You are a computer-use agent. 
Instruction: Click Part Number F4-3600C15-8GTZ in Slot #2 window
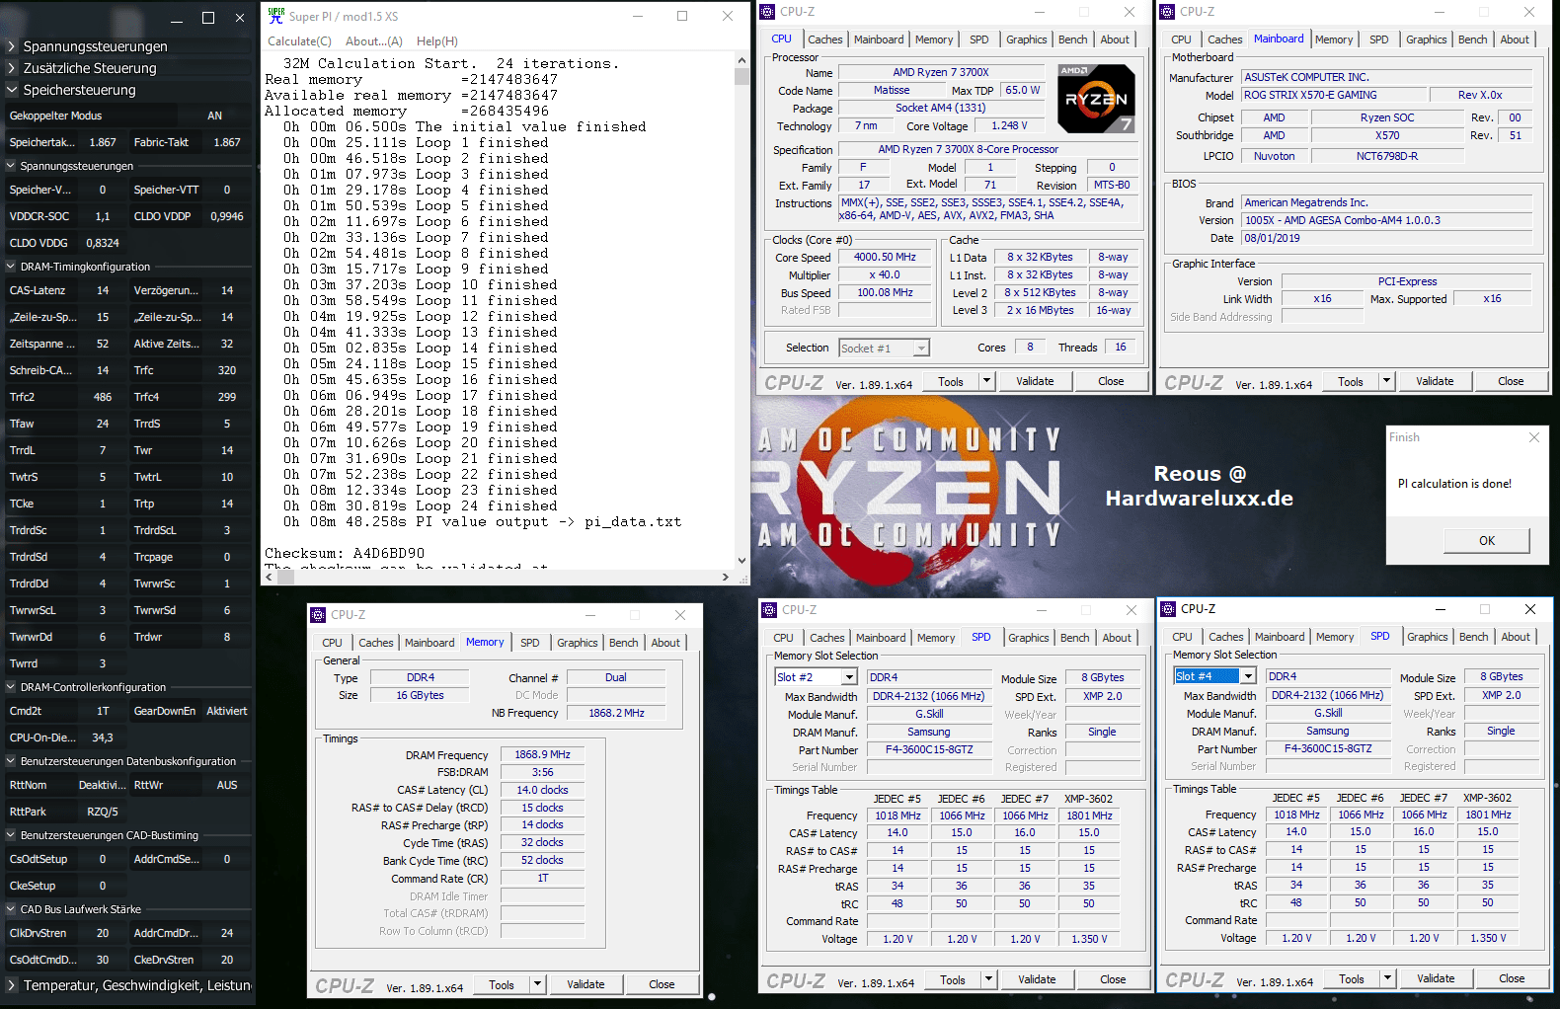pyautogui.click(x=929, y=749)
